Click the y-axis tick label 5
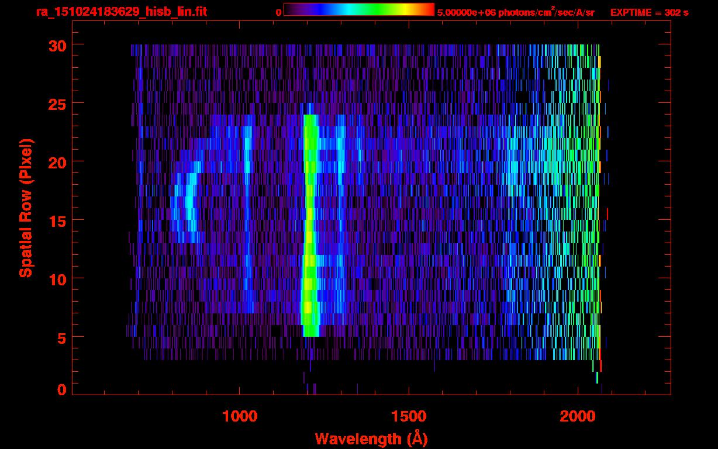 tap(62, 337)
